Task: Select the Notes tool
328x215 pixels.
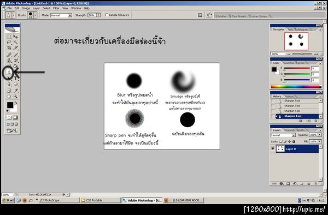Action: coord(9,91)
